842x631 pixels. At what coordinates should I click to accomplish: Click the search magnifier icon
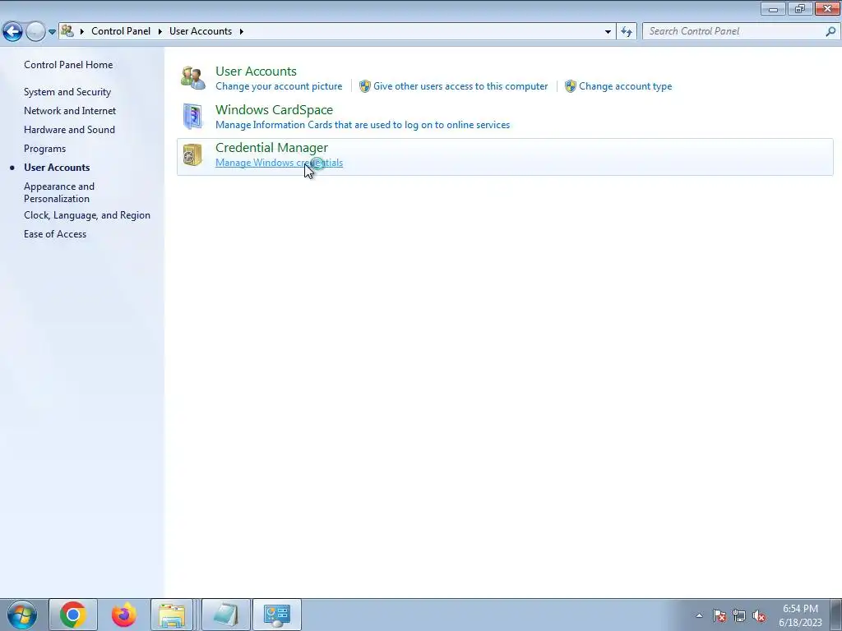point(830,31)
